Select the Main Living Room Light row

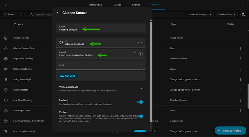click(25, 131)
